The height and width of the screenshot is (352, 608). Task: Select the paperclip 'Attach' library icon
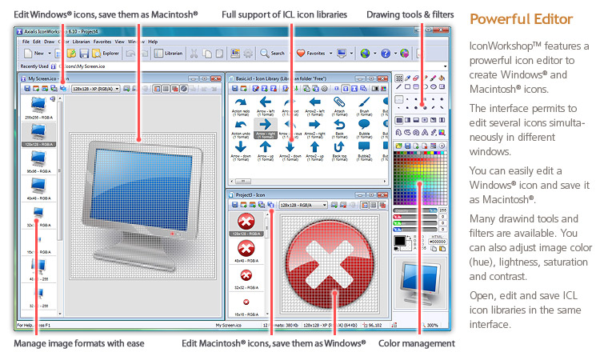coord(339,106)
